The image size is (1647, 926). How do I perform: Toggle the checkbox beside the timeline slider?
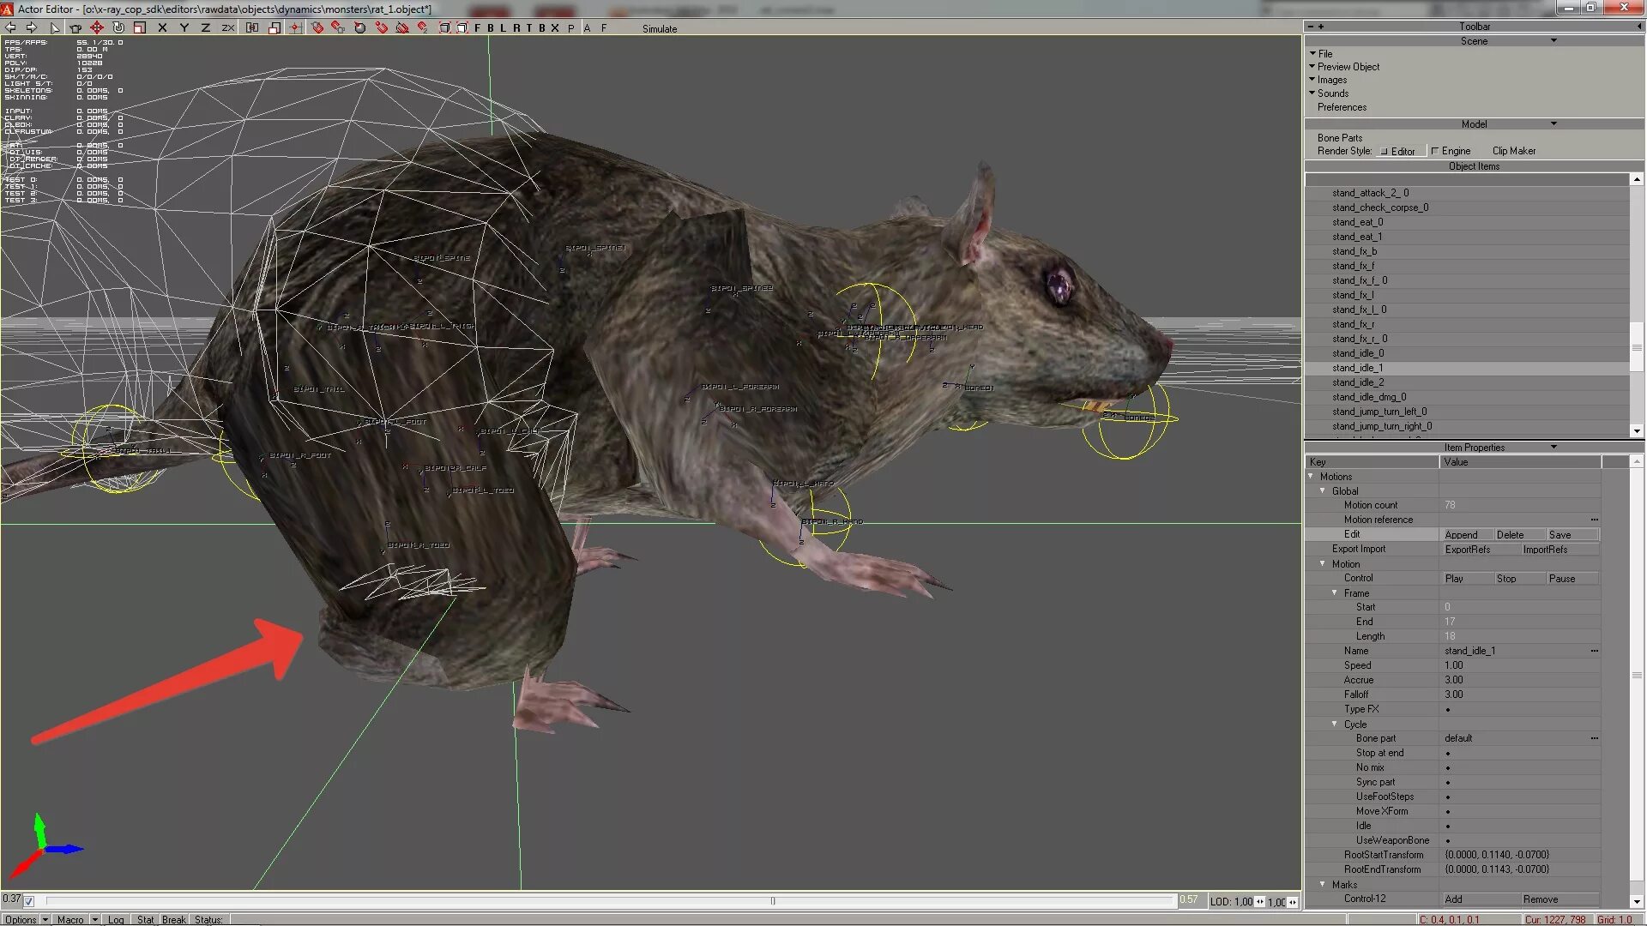point(29,901)
